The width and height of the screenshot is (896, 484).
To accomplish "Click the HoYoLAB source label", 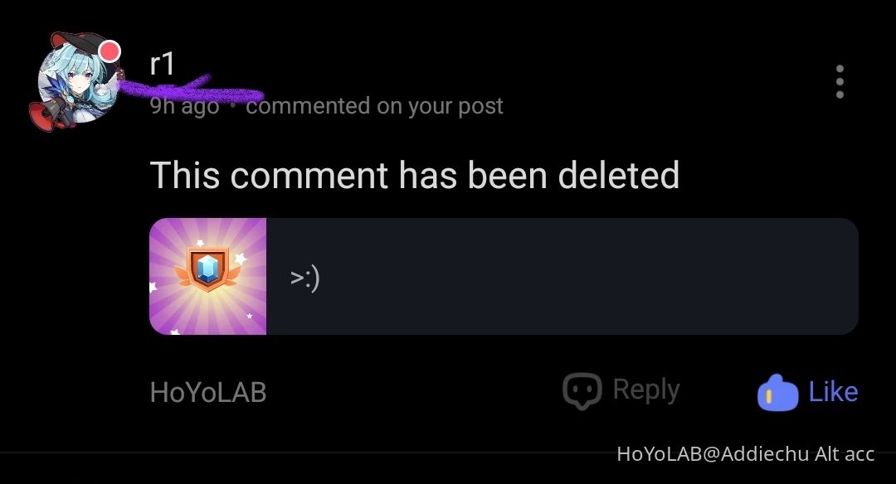I will pyautogui.click(x=208, y=393).
